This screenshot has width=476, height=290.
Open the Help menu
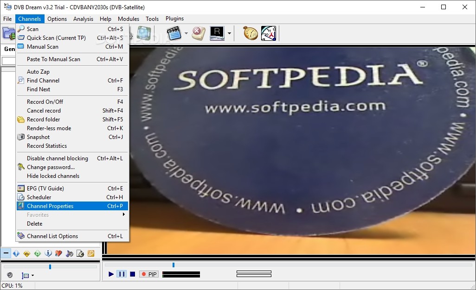pos(105,19)
